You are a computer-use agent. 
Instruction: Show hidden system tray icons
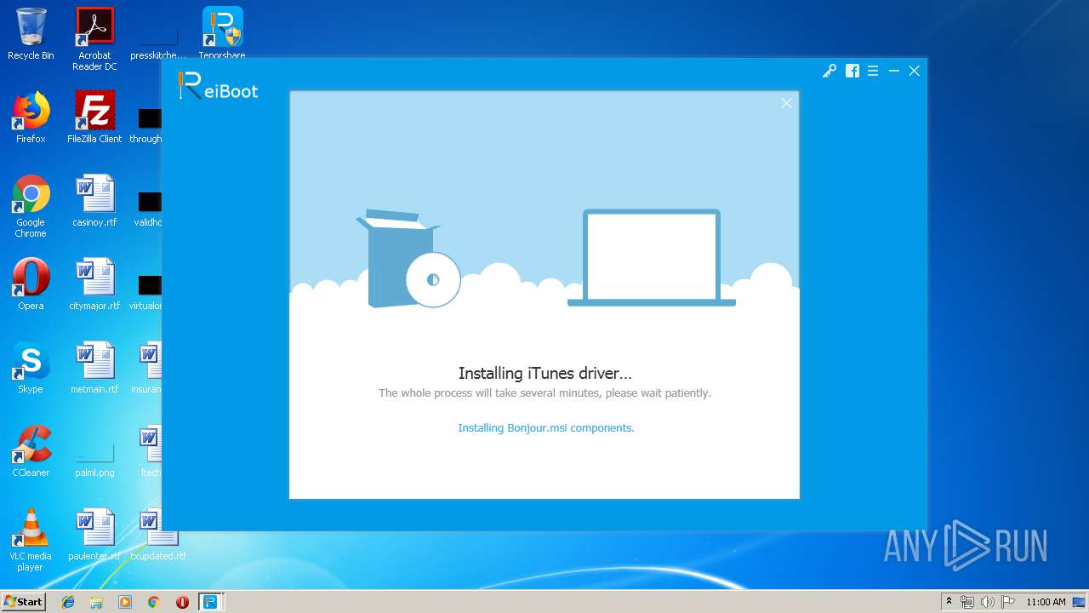click(949, 602)
